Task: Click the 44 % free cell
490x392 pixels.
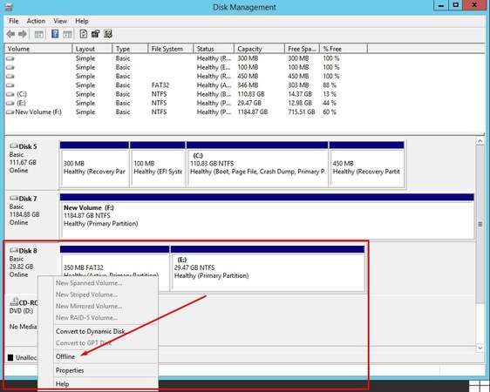Action: 330,104
